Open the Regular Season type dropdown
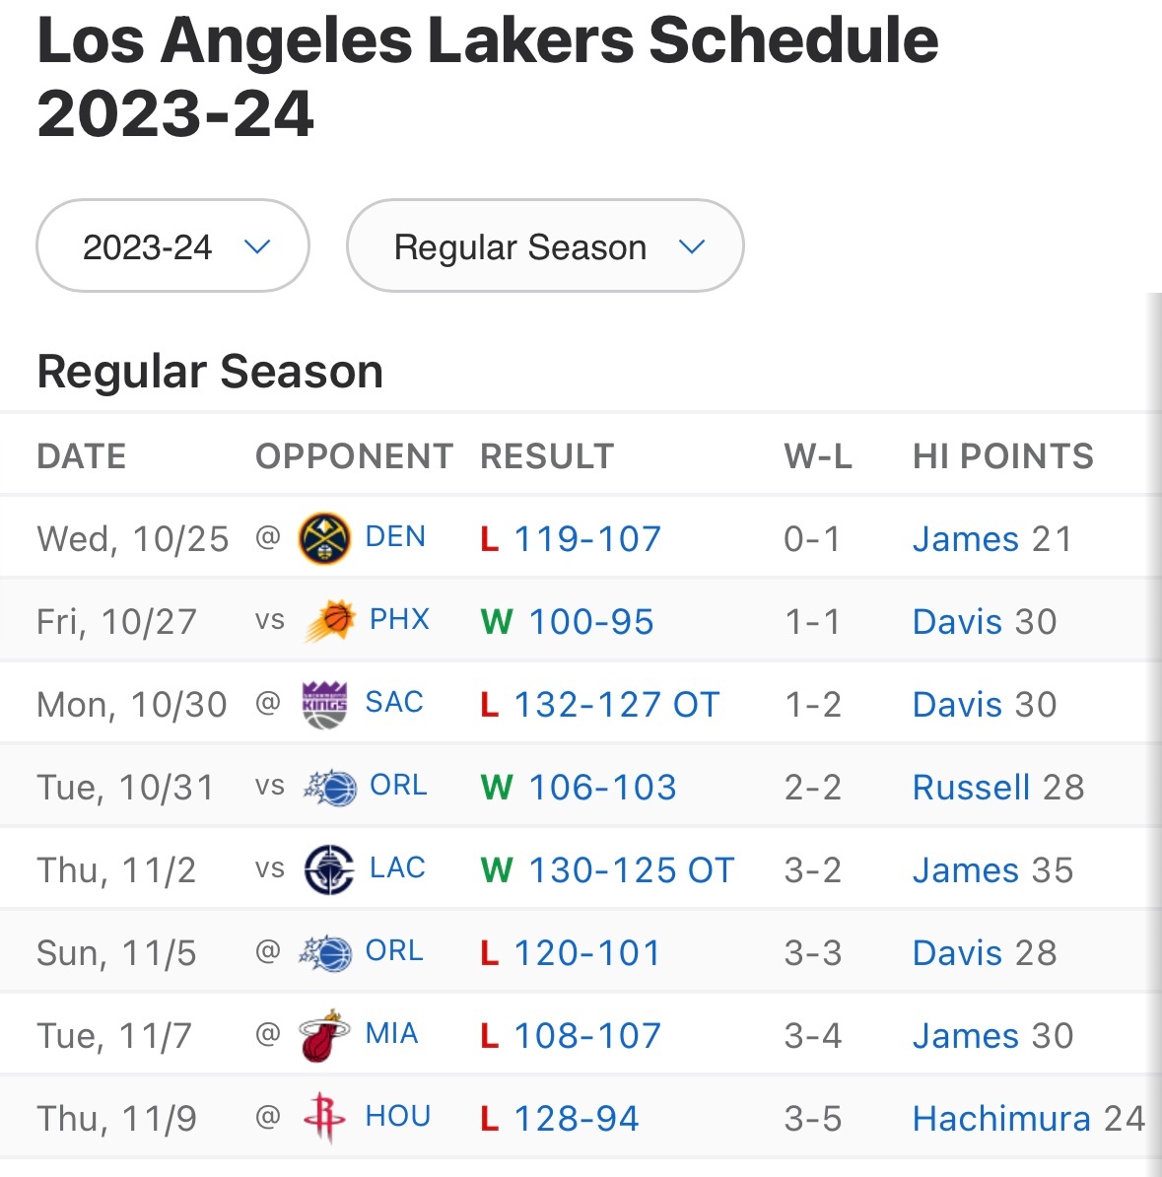 pos(545,246)
